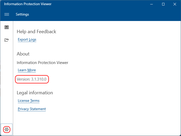Open the hamburger navigation menu
Viewport: 181px width, 136px height.
[x=7, y=14]
